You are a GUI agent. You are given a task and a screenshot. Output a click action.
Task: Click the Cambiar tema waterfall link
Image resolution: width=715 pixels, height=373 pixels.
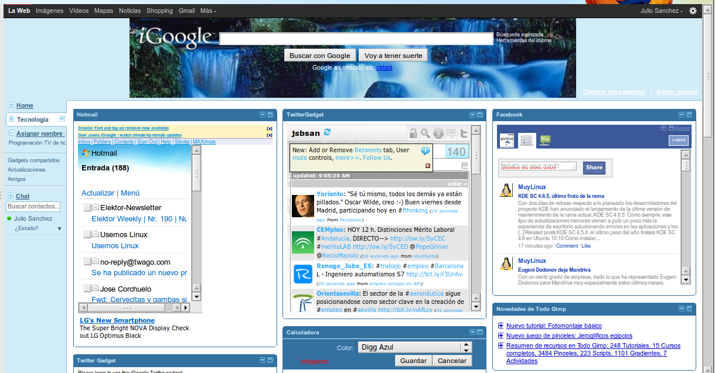click(x=614, y=92)
